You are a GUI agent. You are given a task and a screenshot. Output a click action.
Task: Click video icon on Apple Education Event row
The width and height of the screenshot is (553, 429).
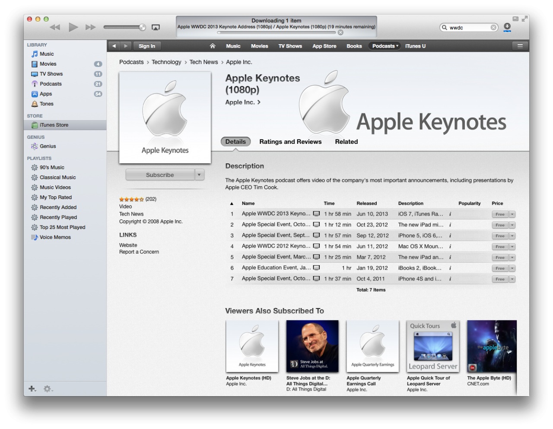point(316,268)
